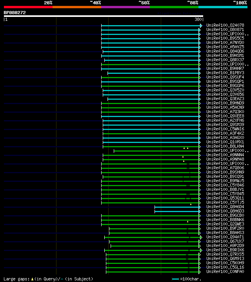Pick the UniRef100_B8LKN4 subject label
The width and height of the screenshot is (251, 282).
pos(225,146)
